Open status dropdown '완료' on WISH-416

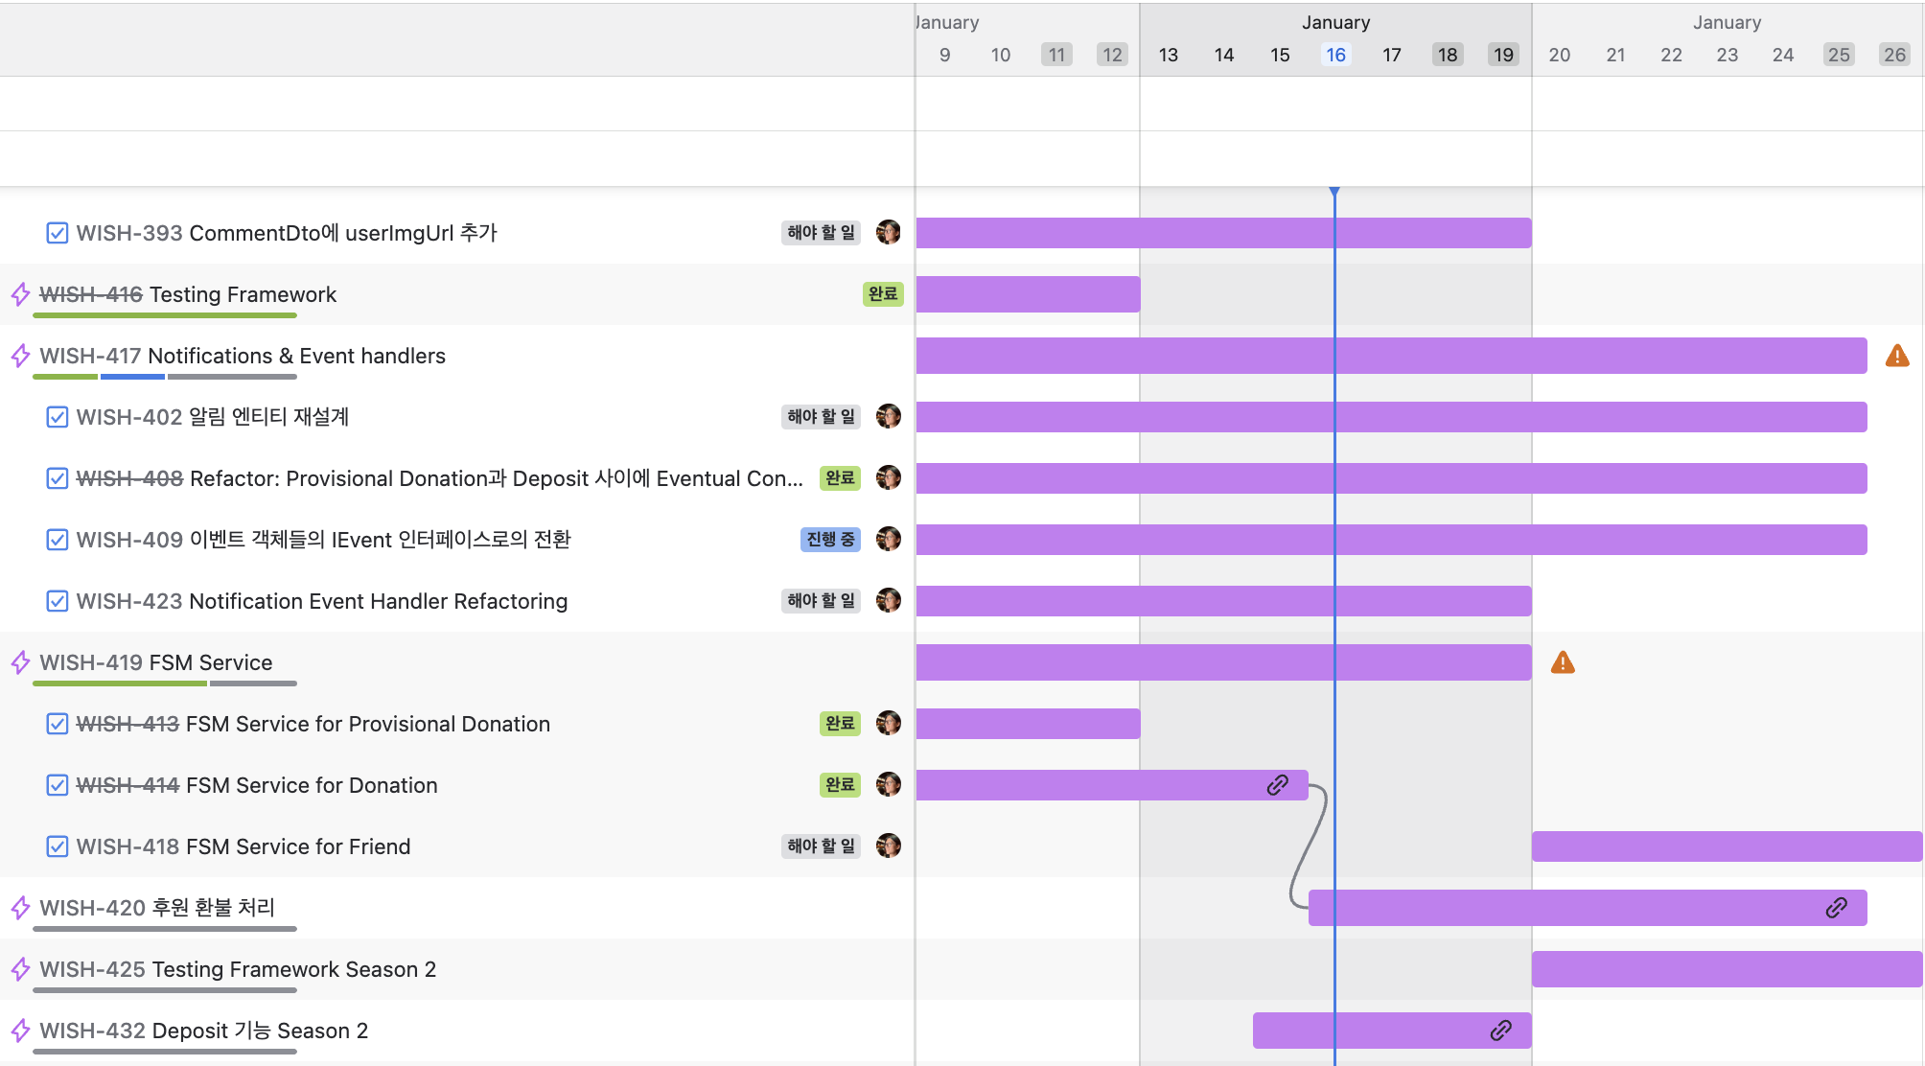(883, 294)
